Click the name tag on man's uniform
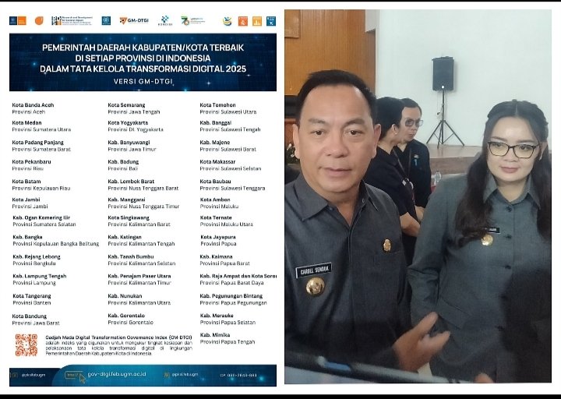This screenshot has width=561, height=399. (313, 270)
